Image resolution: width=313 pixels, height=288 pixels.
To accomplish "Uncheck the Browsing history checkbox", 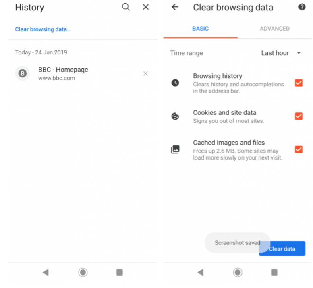I will tap(298, 83).
